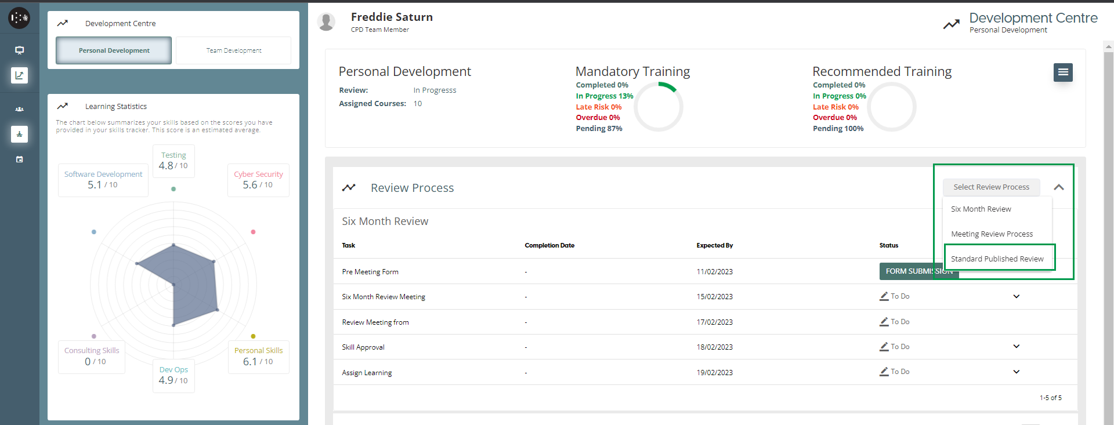Open the growth chart sidebar icon
The height and width of the screenshot is (425, 1114).
pos(19,75)
